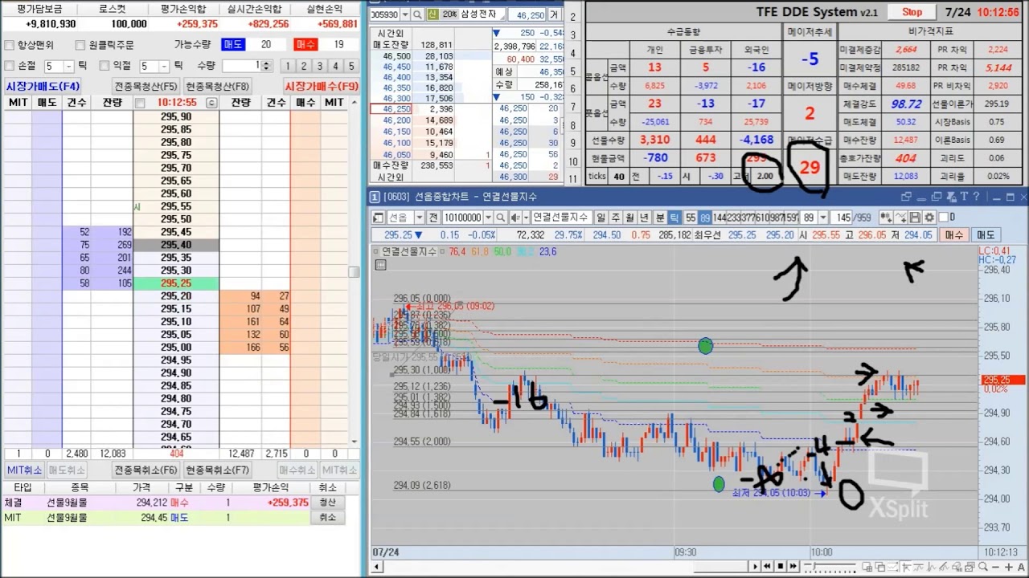This screenshot has height=578, width=1029.
Task: Select the 년 yearly period tab
Action: point(644,217)
